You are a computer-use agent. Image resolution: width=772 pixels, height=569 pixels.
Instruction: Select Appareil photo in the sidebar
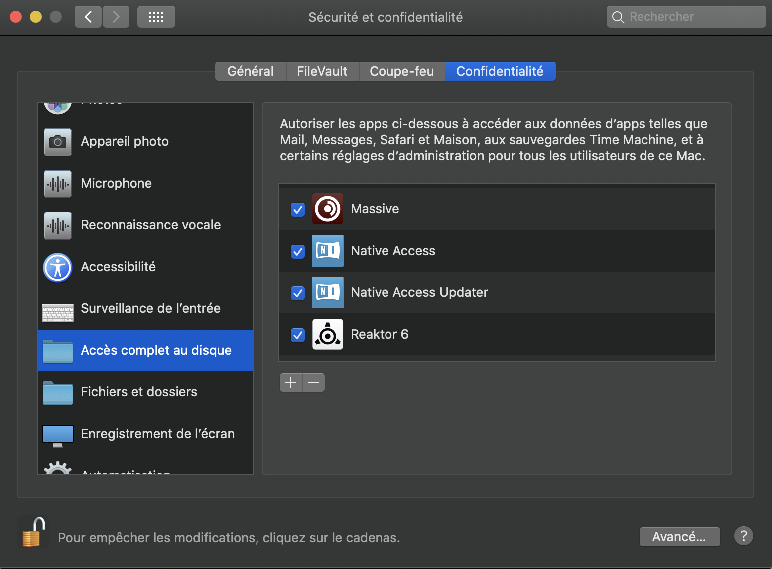[145, 142]
